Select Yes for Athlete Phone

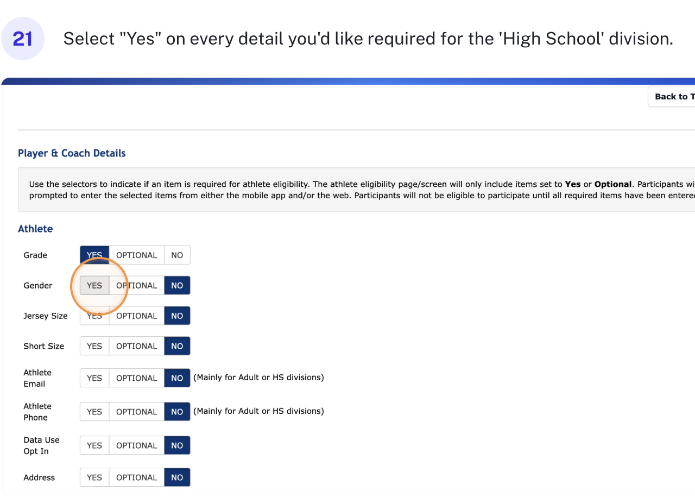[94, 412]
